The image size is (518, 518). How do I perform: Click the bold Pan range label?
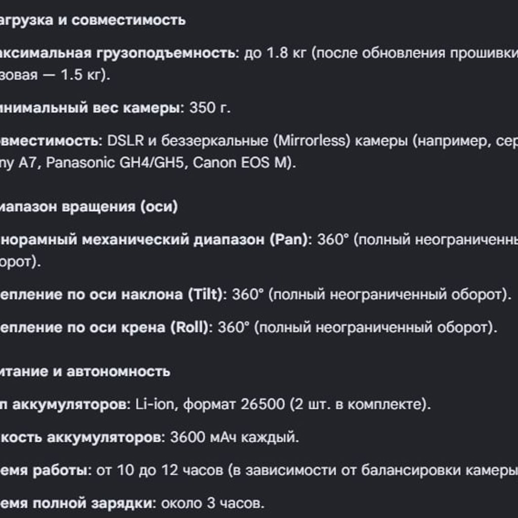pos(156,239)
